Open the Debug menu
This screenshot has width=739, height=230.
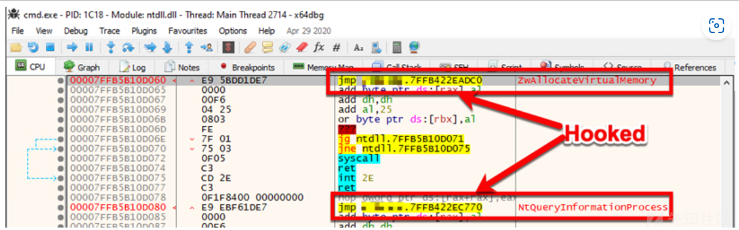tap(76, 31)
